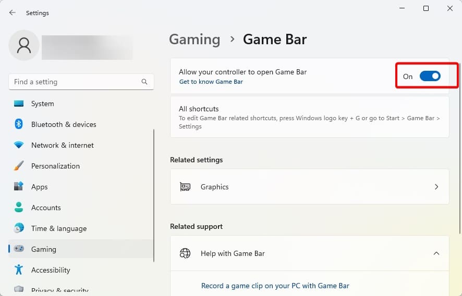Screen dimensions: 462x296
Task: Open Time & language settings
Action: point(81,228)
